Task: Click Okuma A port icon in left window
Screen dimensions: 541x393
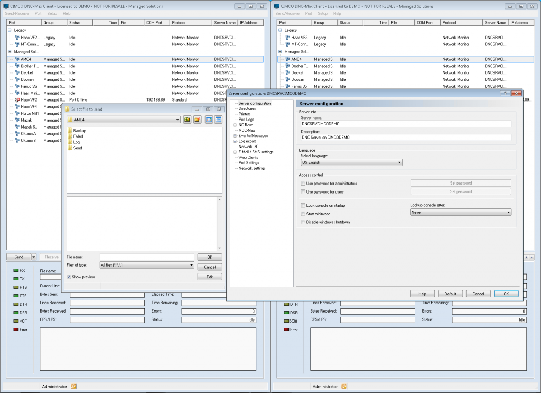Action: click(17, 134)
